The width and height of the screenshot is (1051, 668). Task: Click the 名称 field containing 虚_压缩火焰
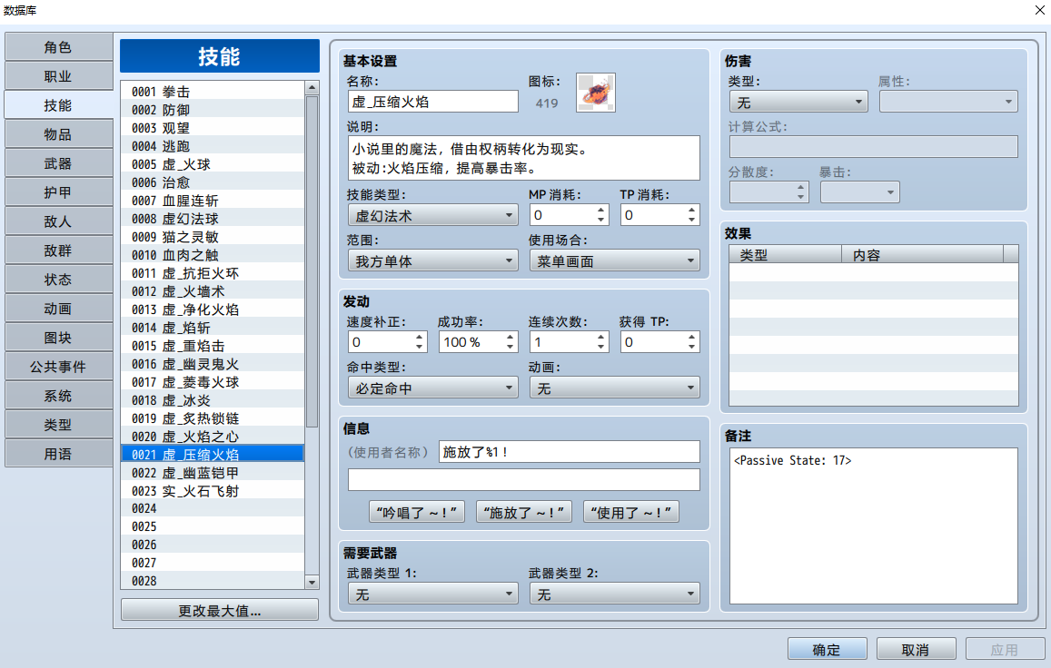click(x=433, y=102)
